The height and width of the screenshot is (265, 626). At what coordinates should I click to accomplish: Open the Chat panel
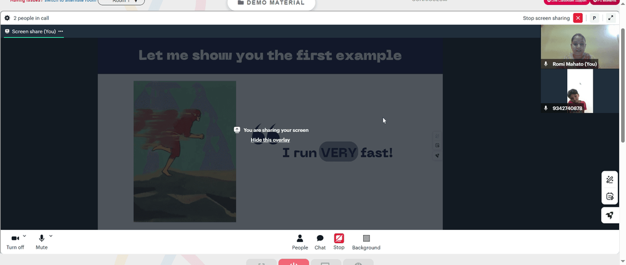point(320,242)
